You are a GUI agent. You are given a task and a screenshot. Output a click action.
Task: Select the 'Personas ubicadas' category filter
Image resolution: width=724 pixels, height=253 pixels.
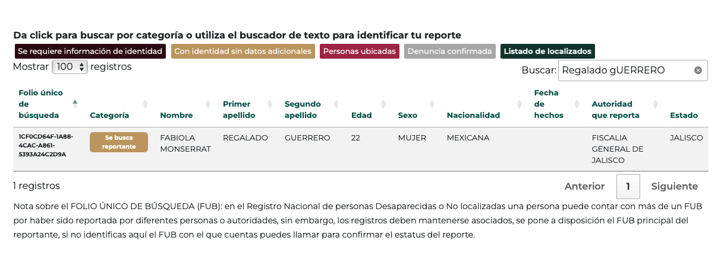pyautogui.click(x=359, y=52)
